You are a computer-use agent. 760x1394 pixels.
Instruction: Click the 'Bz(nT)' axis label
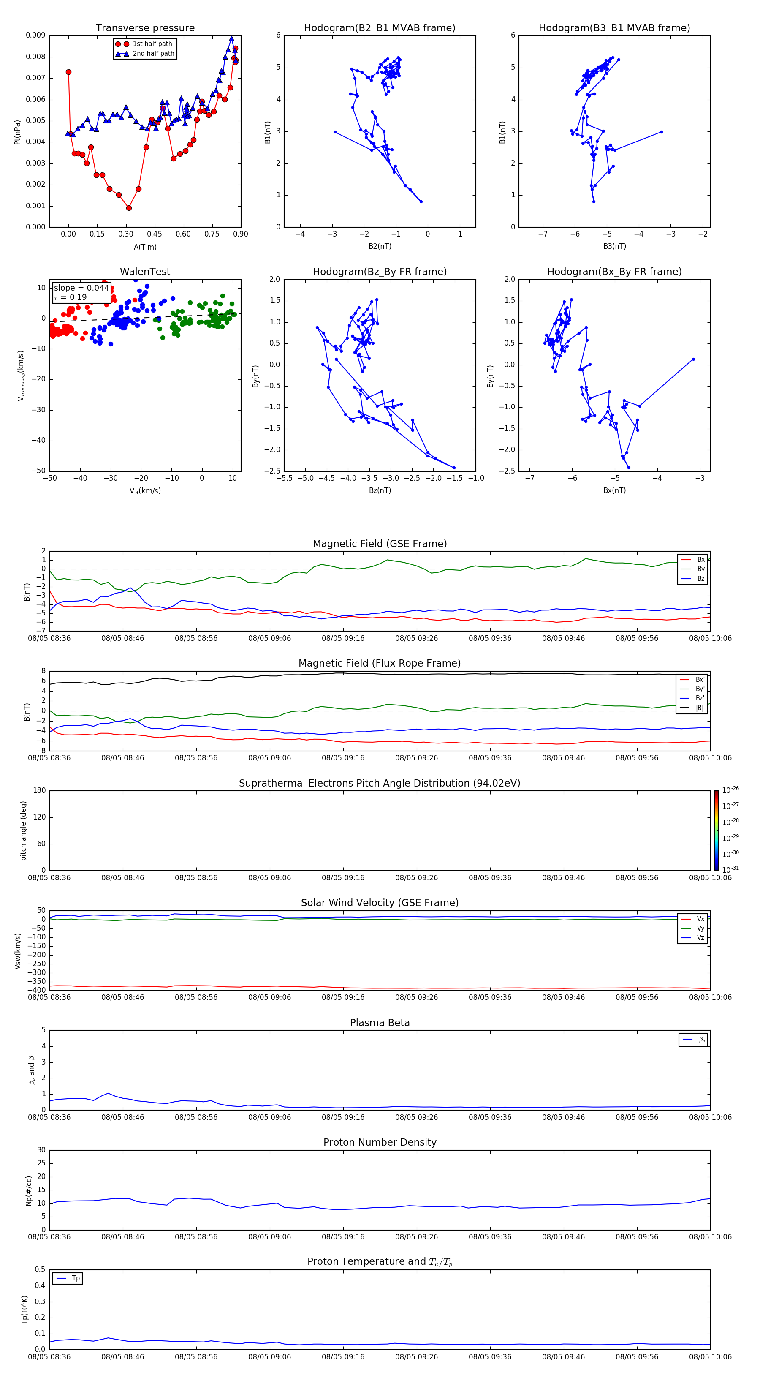click(380, 490)
